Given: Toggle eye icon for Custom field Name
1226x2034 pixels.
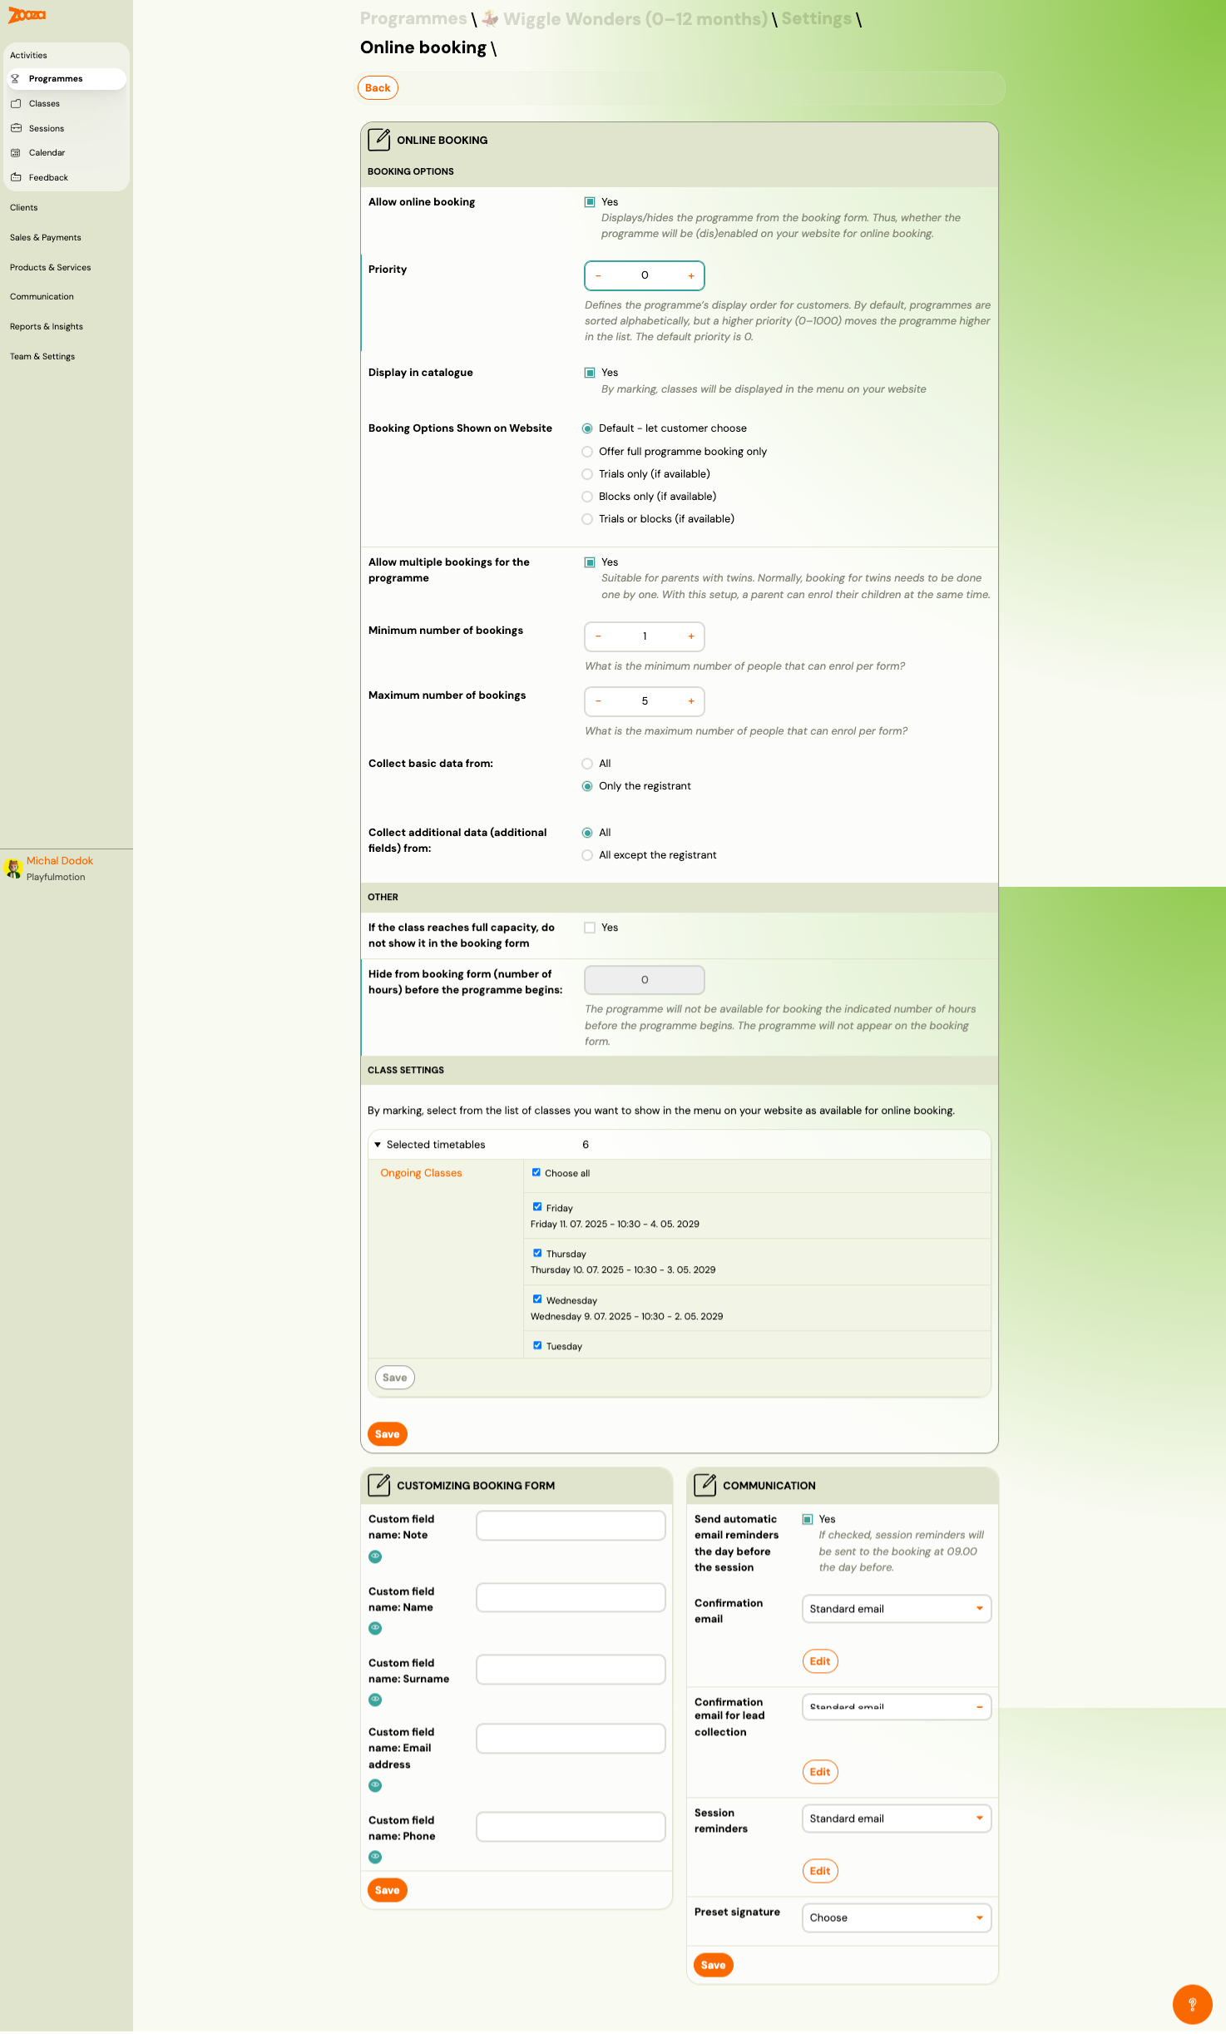Looking at the screenshot, I should (375, 1627).
